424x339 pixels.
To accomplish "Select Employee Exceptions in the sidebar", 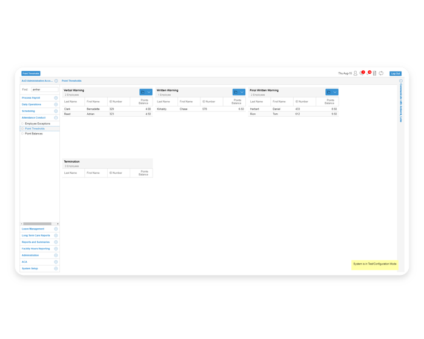I will [x=38, y=123].
